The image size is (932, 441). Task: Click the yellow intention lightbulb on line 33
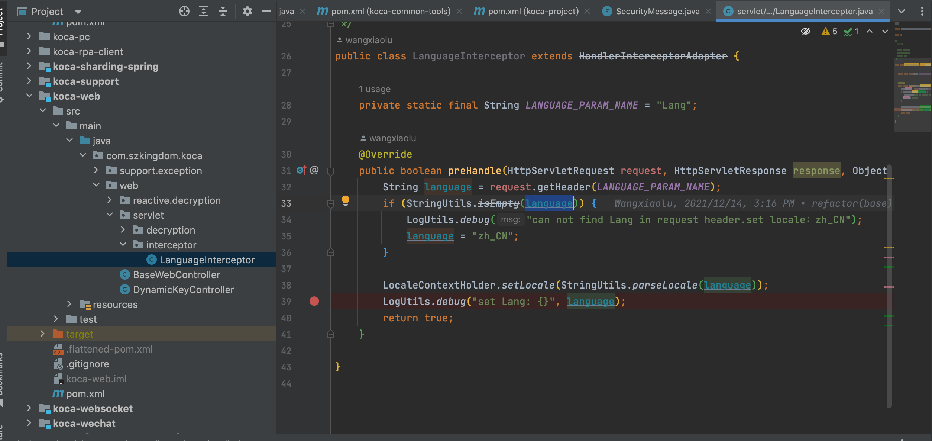click(x=345, y=201)
